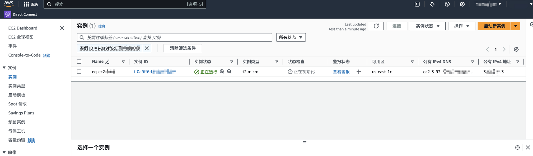Expand the Images sidebar section
Viewport: 533px width, 156px height.
coord(4,152)
